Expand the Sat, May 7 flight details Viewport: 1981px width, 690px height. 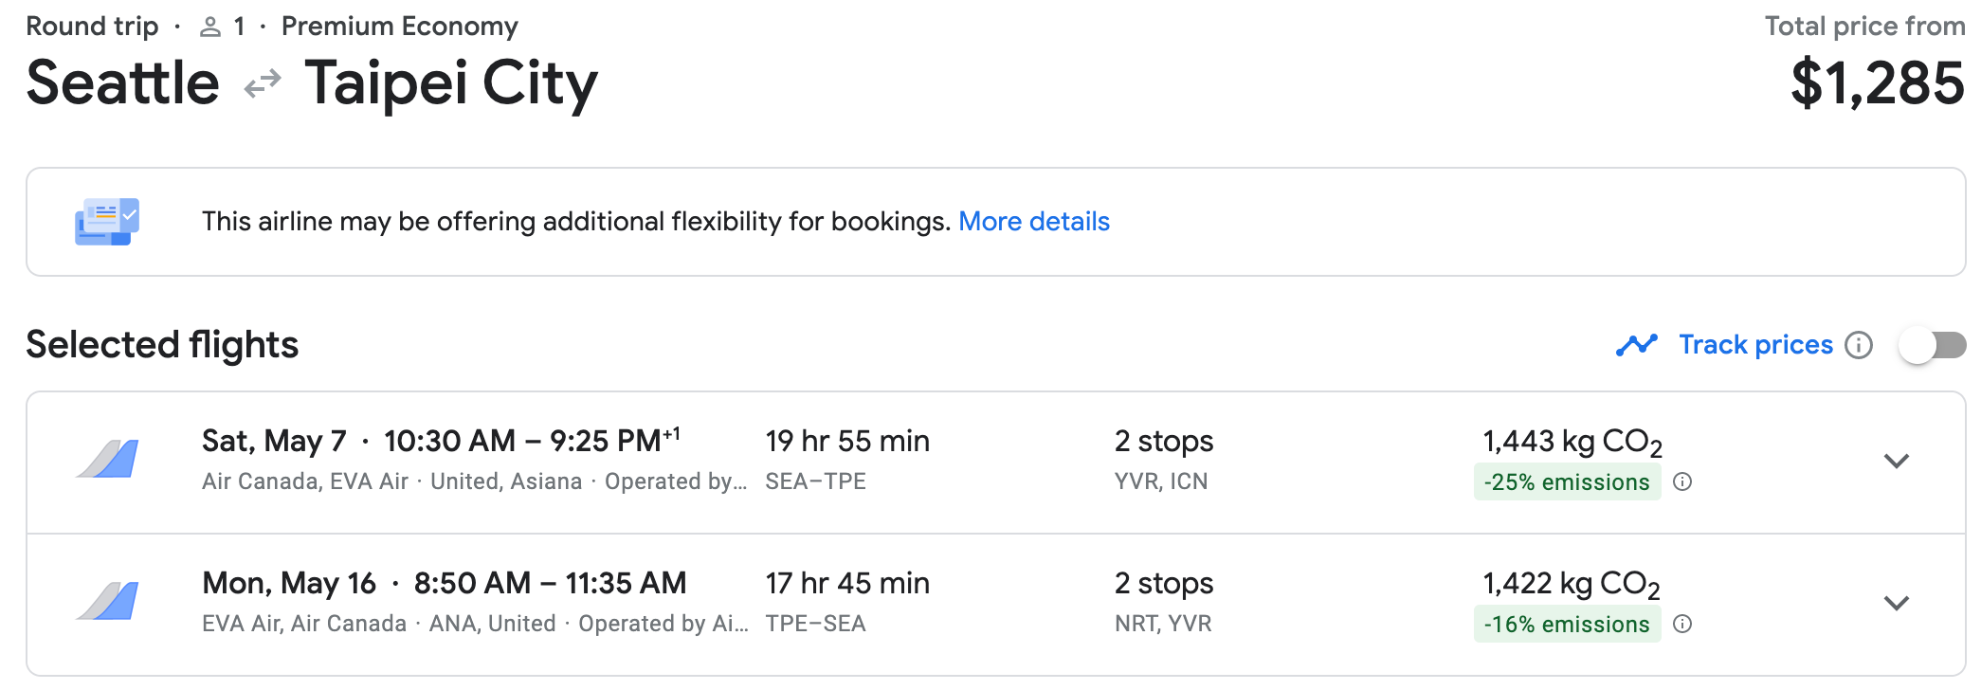click(x=1896, y=462)
